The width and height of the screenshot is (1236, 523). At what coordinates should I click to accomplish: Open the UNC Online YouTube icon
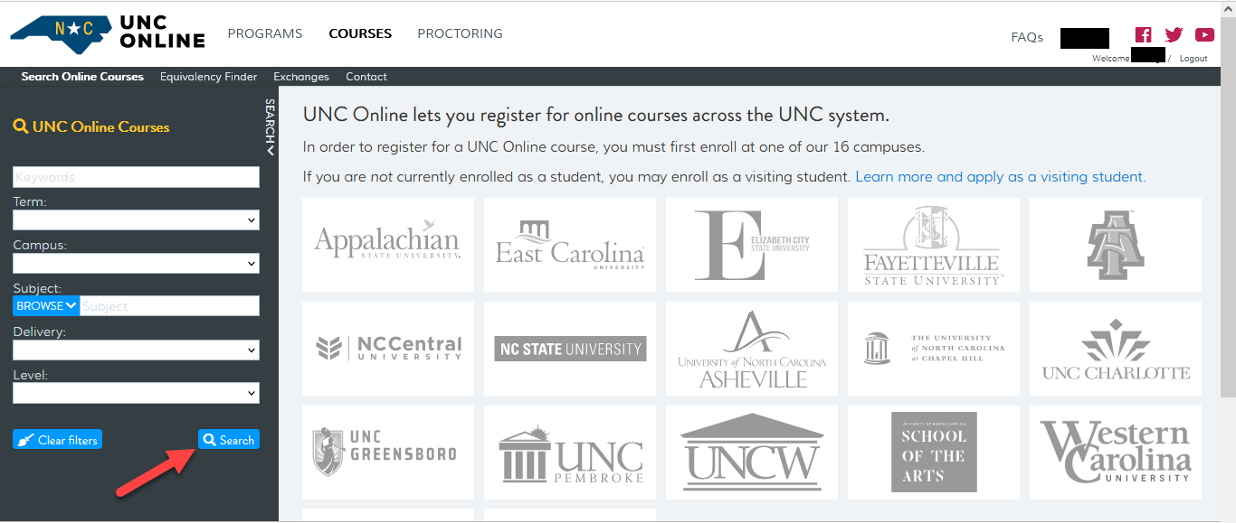(1204, 35)
